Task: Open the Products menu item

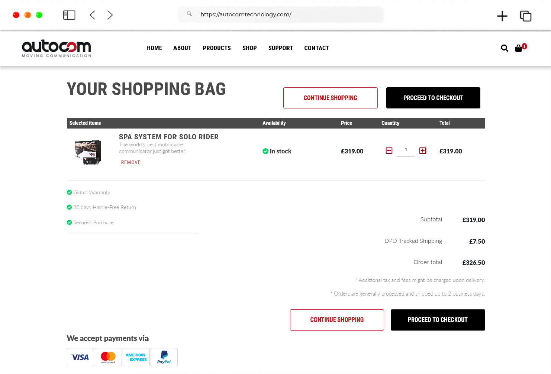Action: tap(216, 48)
